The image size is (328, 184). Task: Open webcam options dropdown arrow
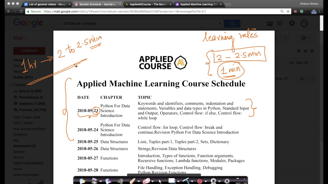coord(220,181)
